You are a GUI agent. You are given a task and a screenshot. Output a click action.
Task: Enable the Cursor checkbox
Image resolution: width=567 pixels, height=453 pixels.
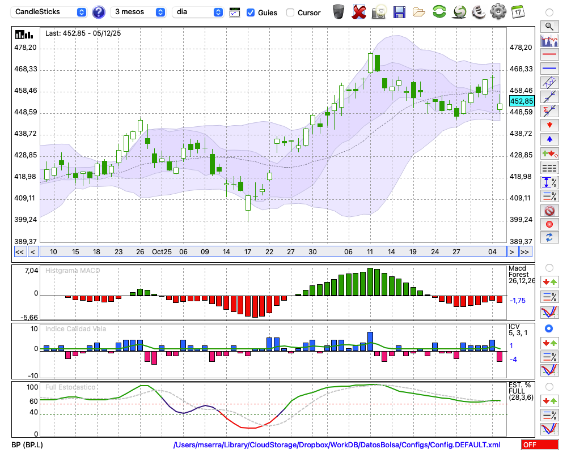click(290, 12)
